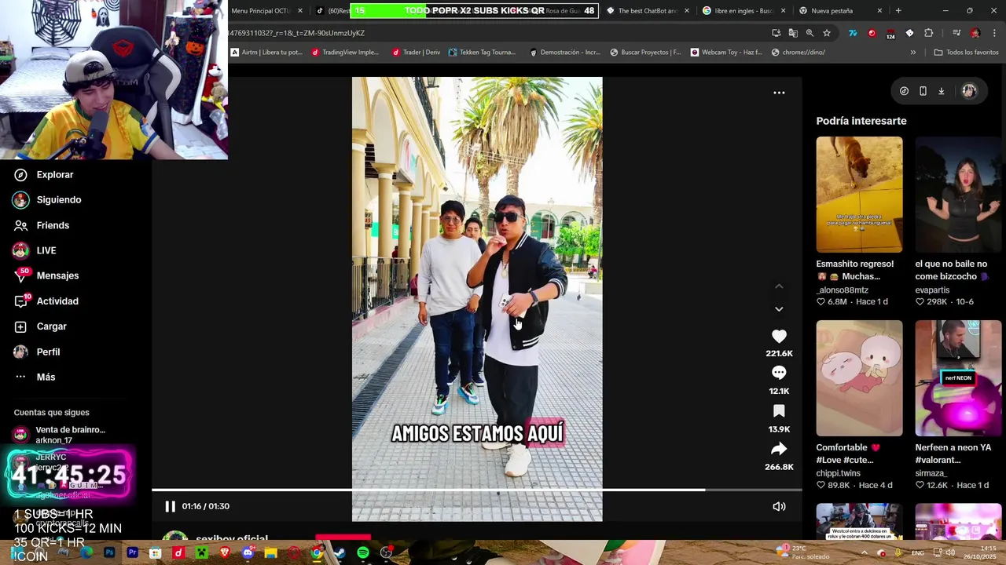This screenshot has height=565, width=1006.
Task: Like the video with the heart icon
Action: (x=779, y=336)
